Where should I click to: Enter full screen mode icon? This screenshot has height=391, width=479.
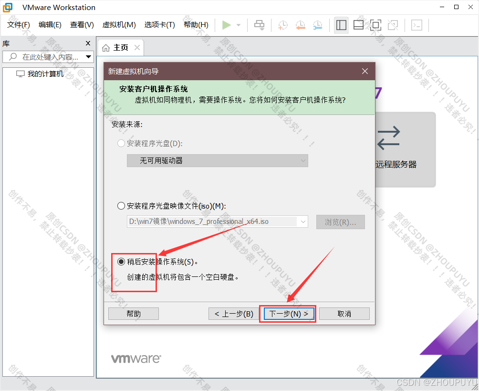tap(375, 25)
